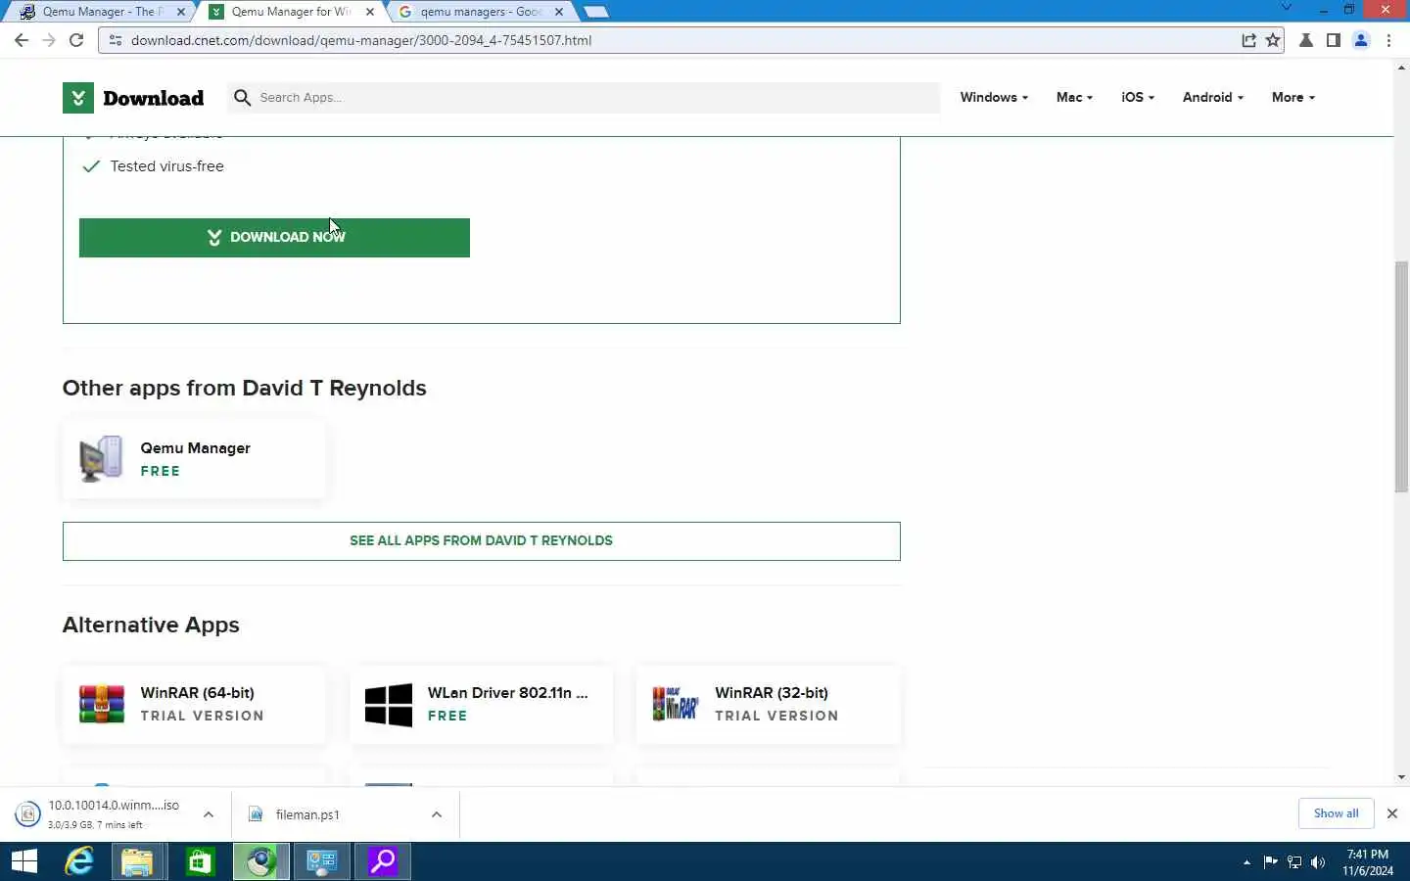Expand the iOS navigation dropdown
Image resolution: width=1410 pixels, height=881 pixels.
coord(1138,98)
